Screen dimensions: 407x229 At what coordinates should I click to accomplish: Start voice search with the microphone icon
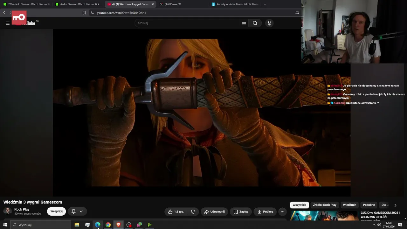269,23
